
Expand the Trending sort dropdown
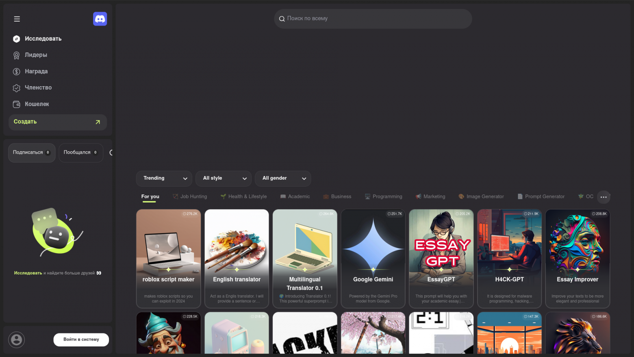164,178
